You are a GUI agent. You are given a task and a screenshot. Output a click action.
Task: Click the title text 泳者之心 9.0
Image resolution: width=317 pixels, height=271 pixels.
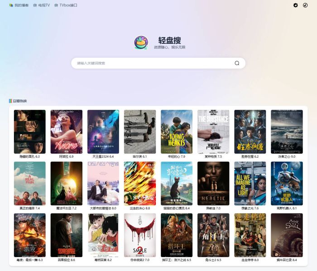click(287, 156)
